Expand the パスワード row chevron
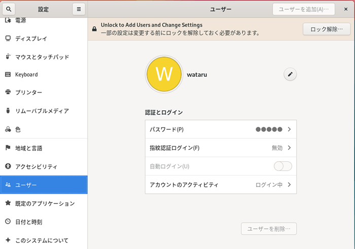Viewport: 355px width, 249px height. coord(289,130)
